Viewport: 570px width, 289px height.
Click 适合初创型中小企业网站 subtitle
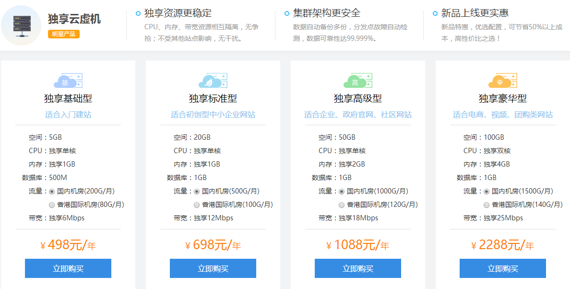point(213,115)
